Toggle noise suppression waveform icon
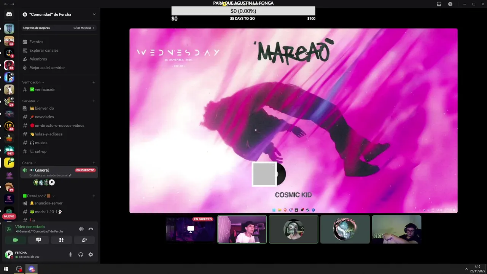The width and height of the screenshot is (487, 274). [81, 229]
